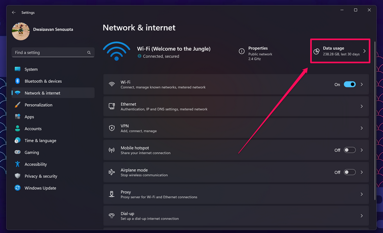Click the Gaming controller icon
Image resolution: width=383 pixels, height=233 pixels.
click(x=18, y=153)
